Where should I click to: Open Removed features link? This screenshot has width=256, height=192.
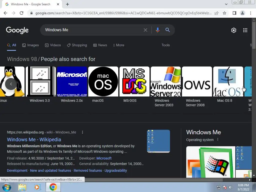(x=88, y=170)
